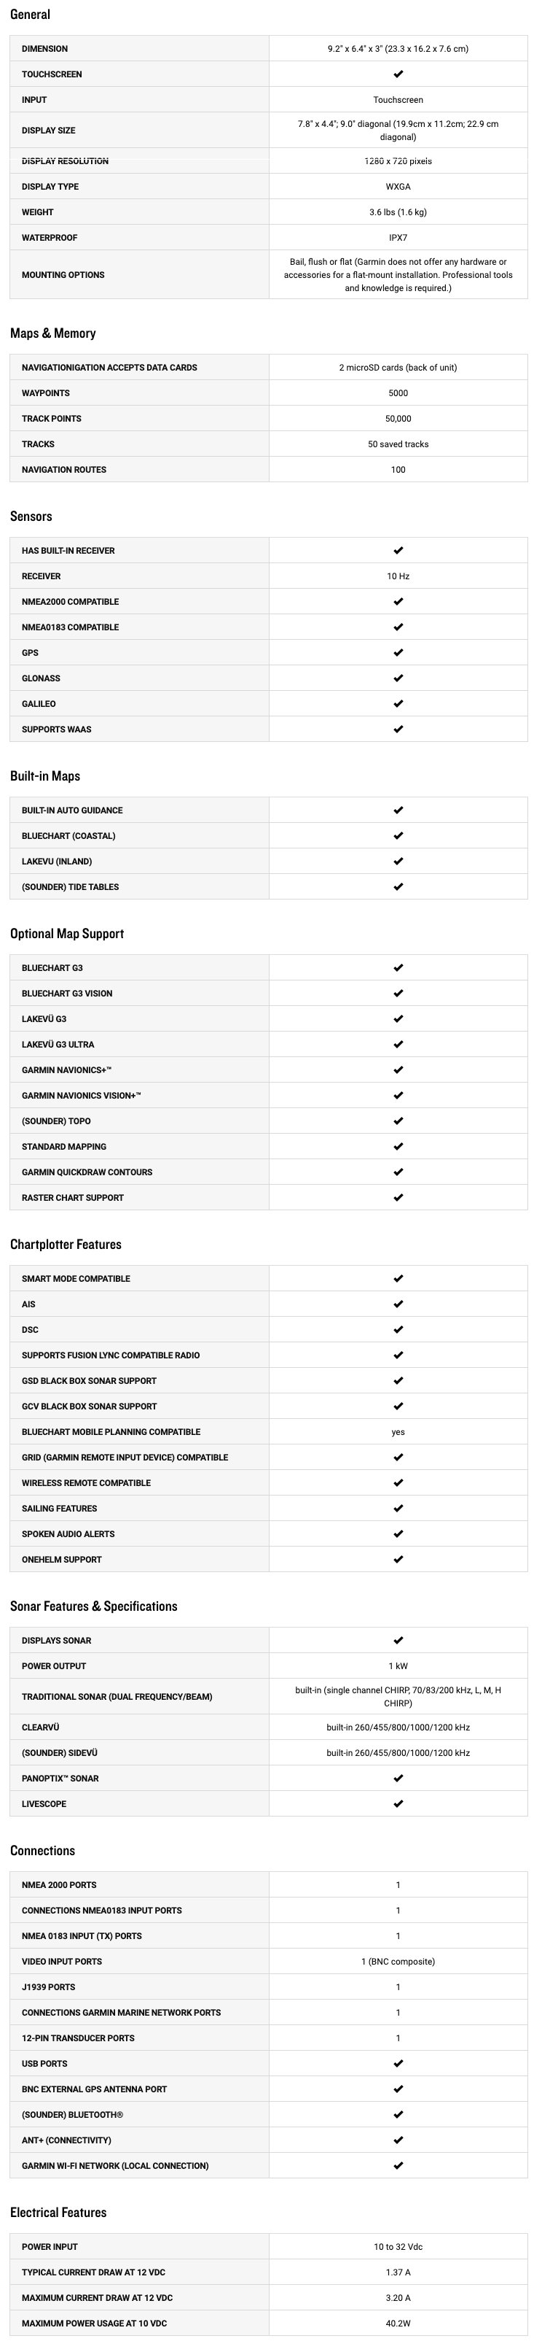542x2352 pixels.
Task: Click the "10 to 32 Vdc" power input value
Action: pos(398,2246)
